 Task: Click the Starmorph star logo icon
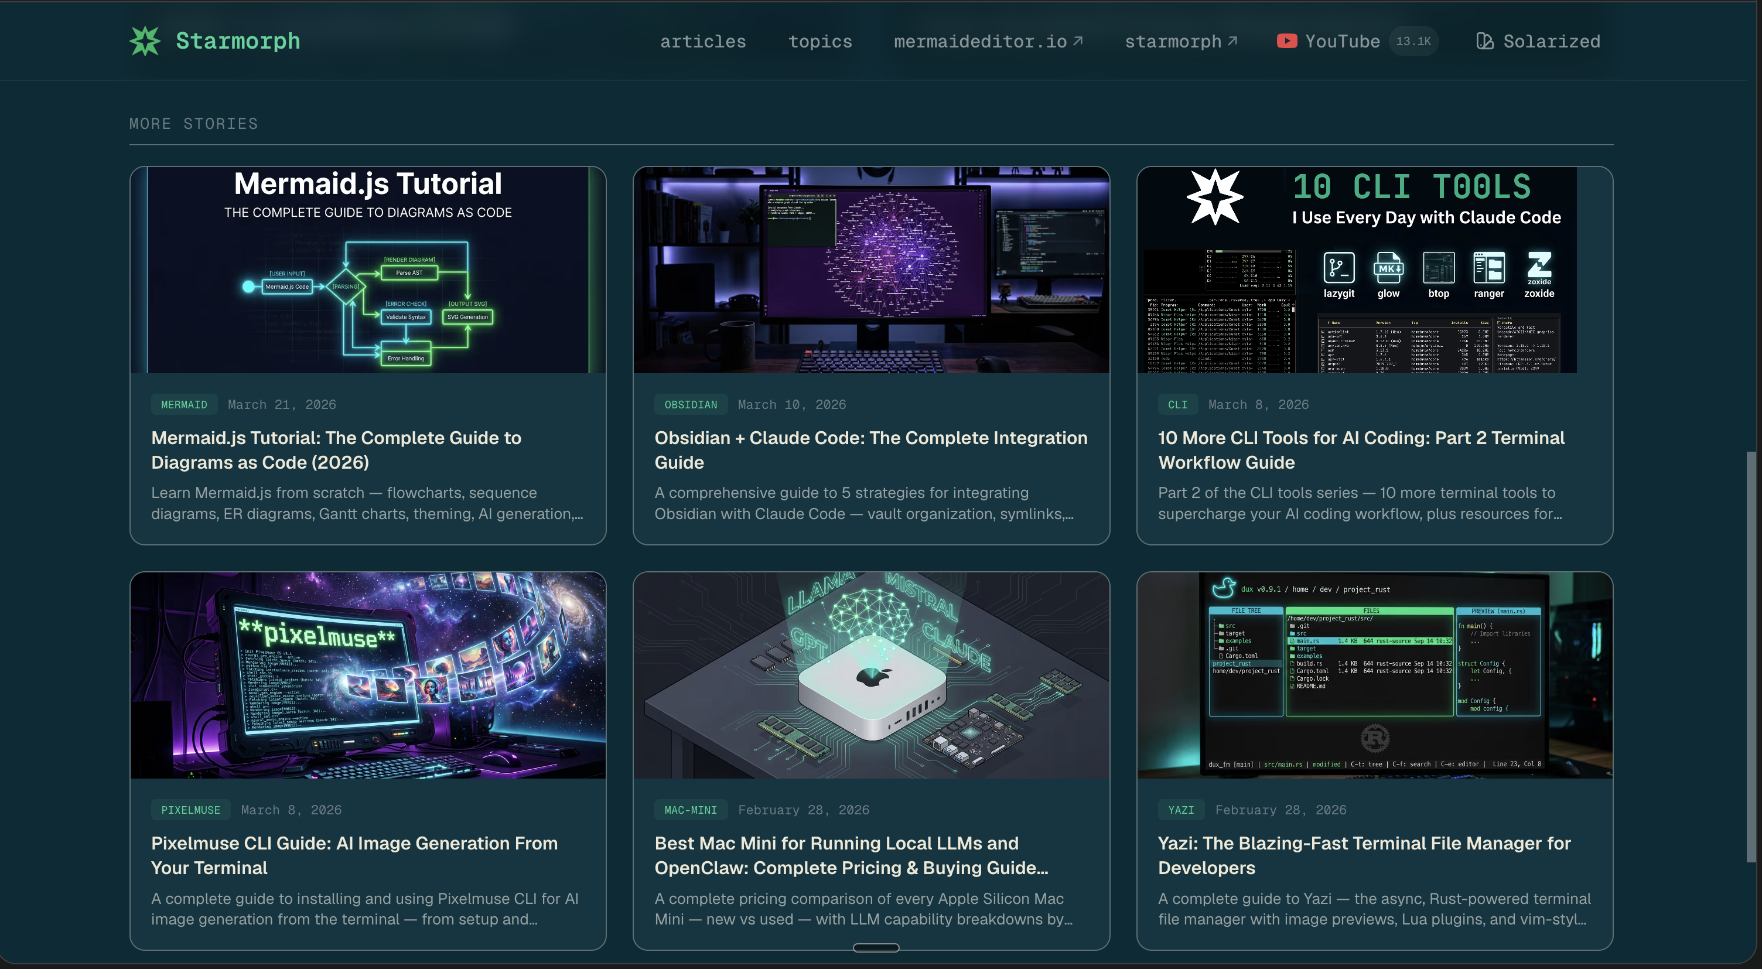pyautogui.click(x=145, y=41)
